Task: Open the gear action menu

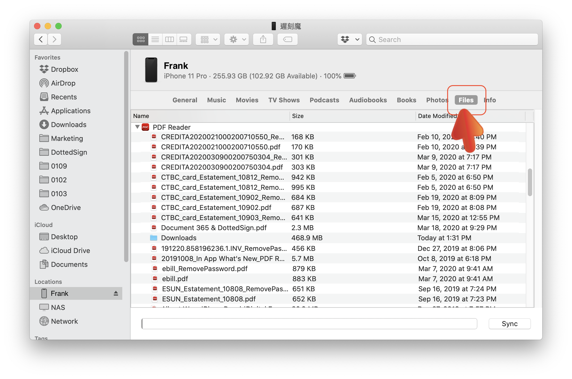Action: (237, 40)
